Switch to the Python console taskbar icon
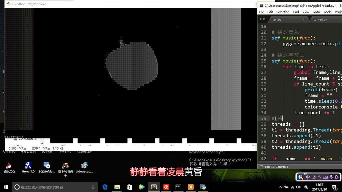The width and height of the screenshot is (342, 192). (203, 187)
